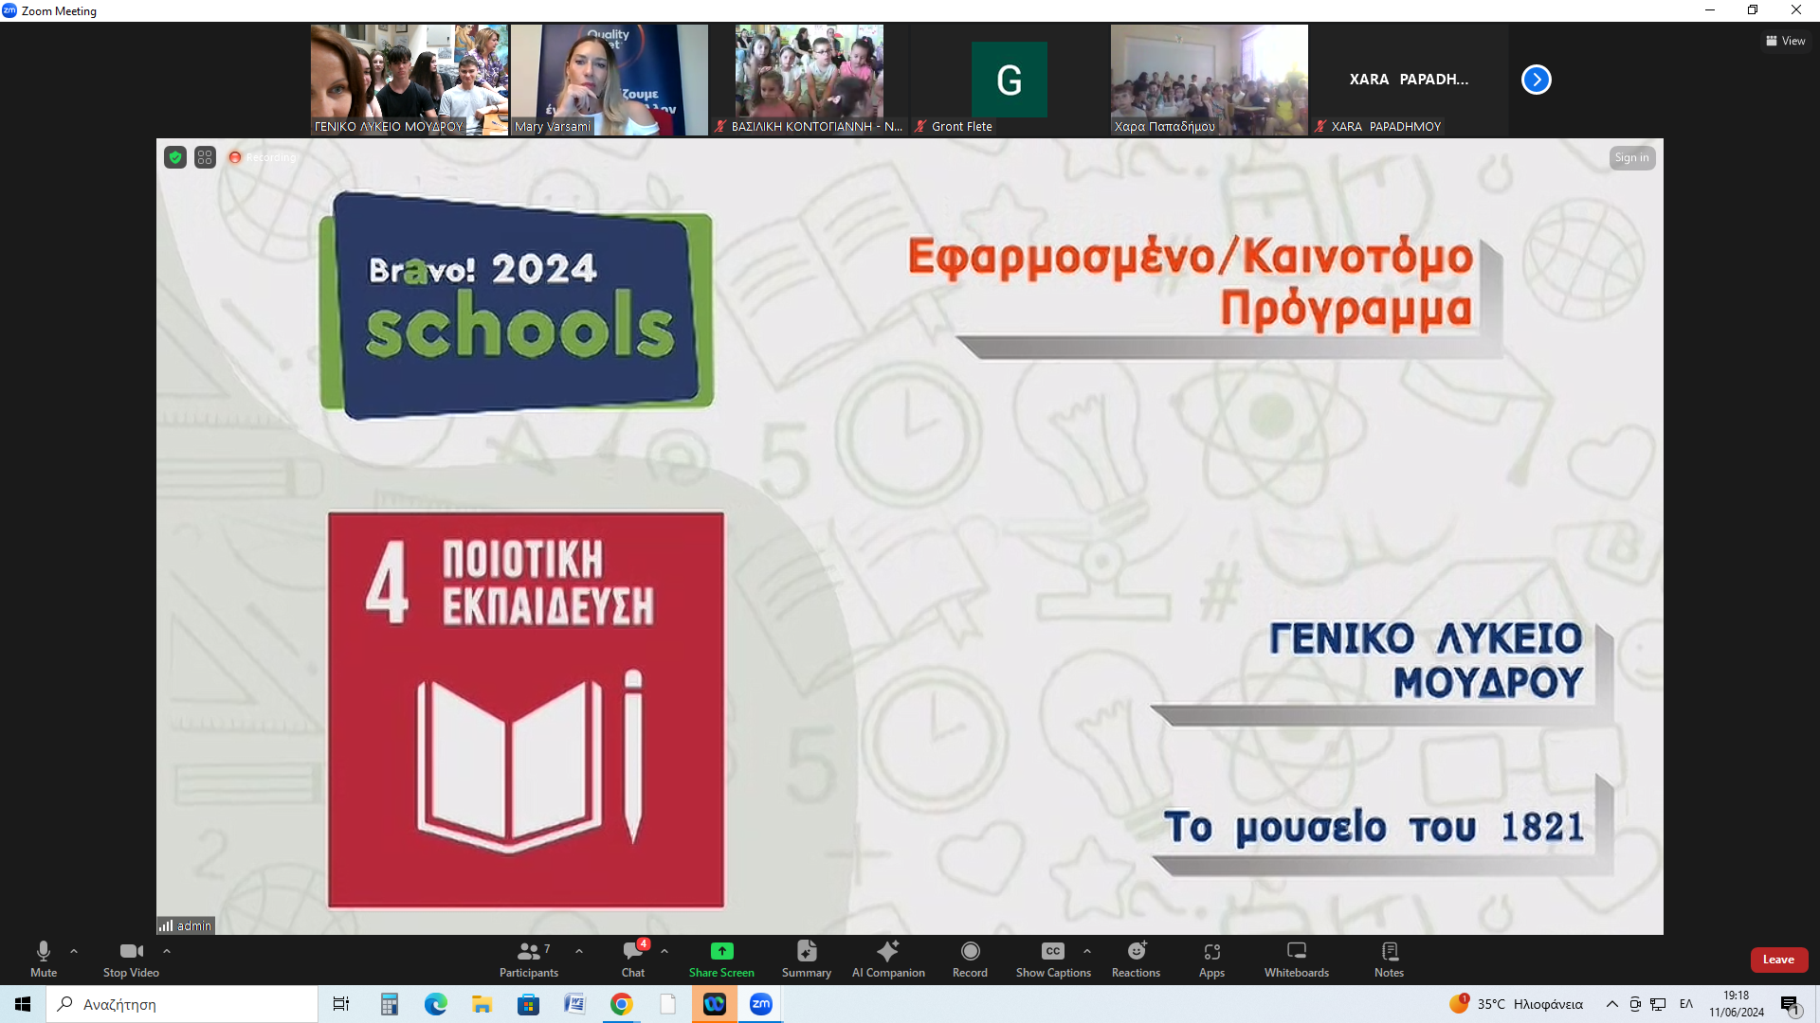Open the AI Companion sparkle icon
Screen dimensions: 1820x1023
click(x=888, y=951)
